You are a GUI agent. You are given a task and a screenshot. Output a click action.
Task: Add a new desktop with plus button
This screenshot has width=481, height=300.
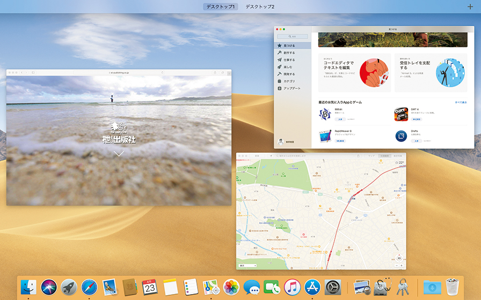pyautogui.click(x=471, y=6)
